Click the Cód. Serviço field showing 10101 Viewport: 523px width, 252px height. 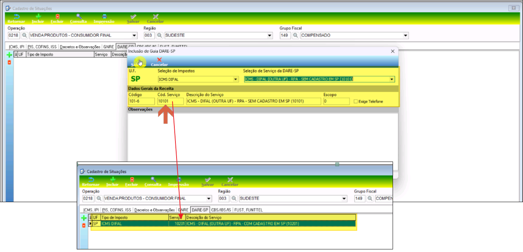point(171,101)
